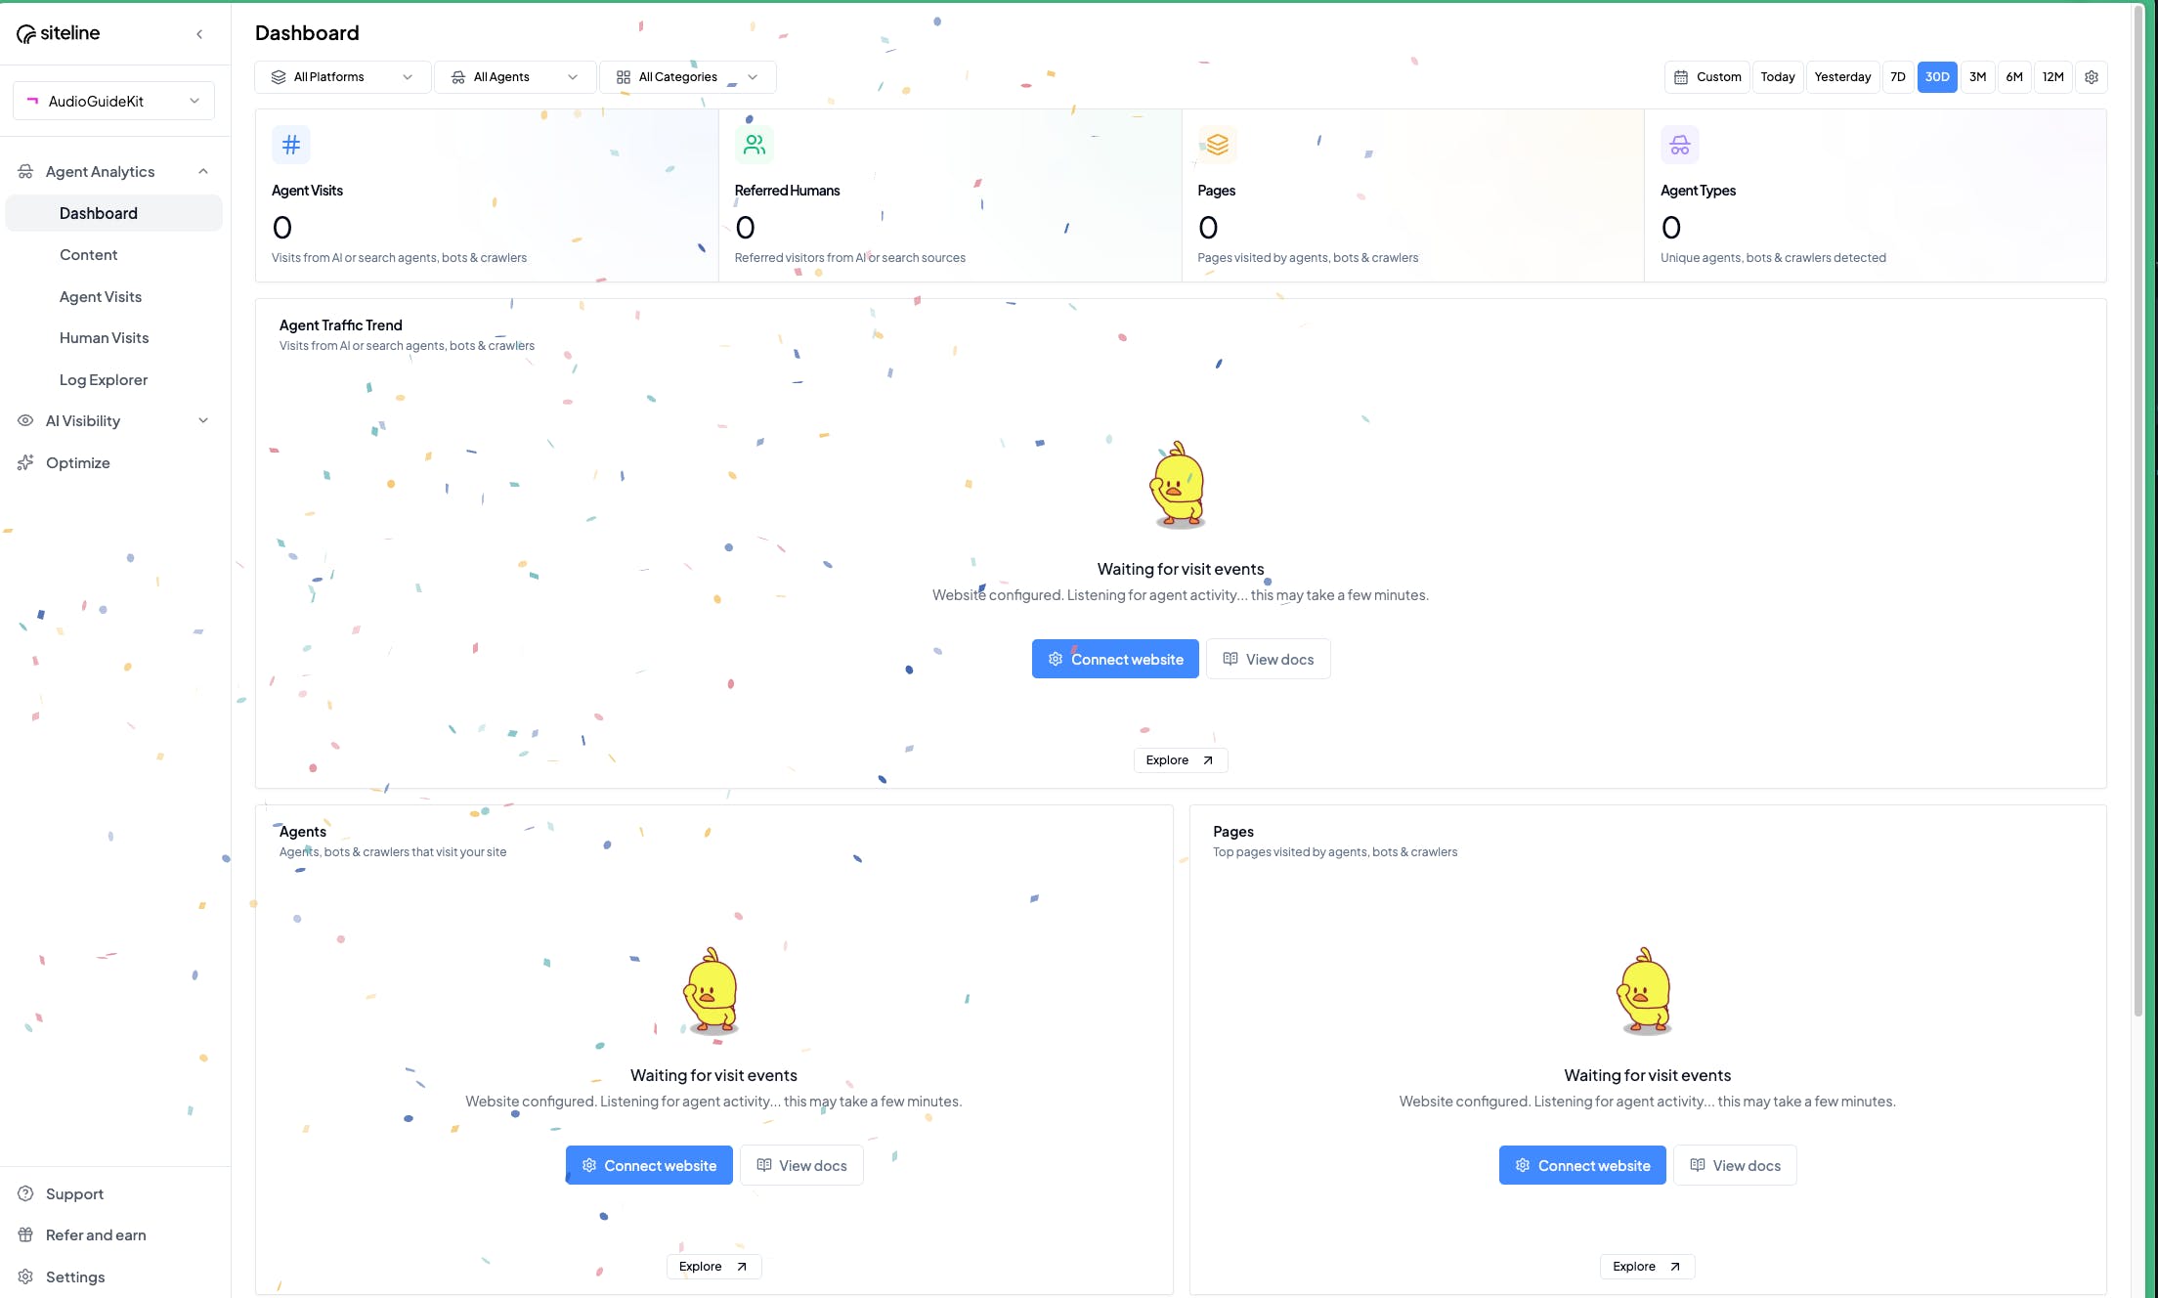This screenshot has height=1298, width=2158.
Task: Click the Referred Humans people icon
Action: coord(754,146)
